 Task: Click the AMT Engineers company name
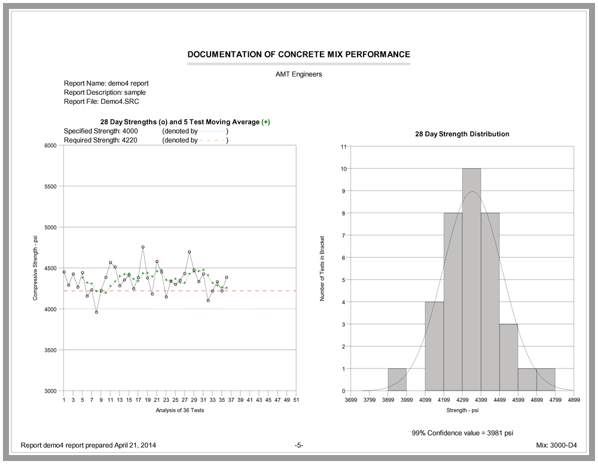click(x=298, y=74)
